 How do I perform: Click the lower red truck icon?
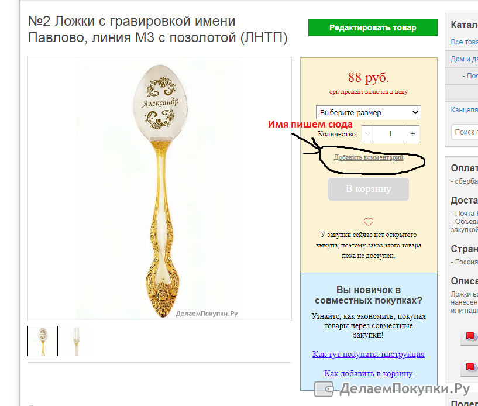click(472, 367)
